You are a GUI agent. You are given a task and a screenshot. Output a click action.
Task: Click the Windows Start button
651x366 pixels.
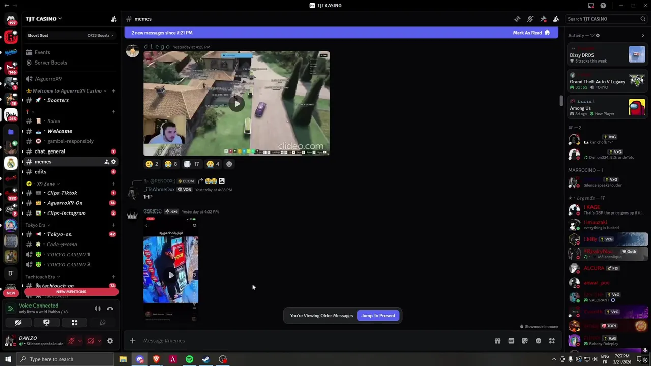(8, 359)
